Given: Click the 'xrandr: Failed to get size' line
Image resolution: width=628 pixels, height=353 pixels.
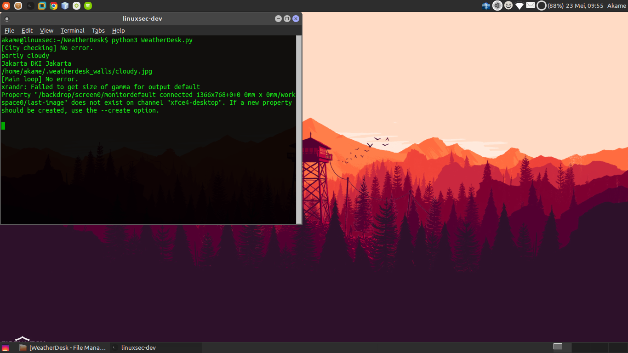Looking at the screenshot, I should click(101, 87).
